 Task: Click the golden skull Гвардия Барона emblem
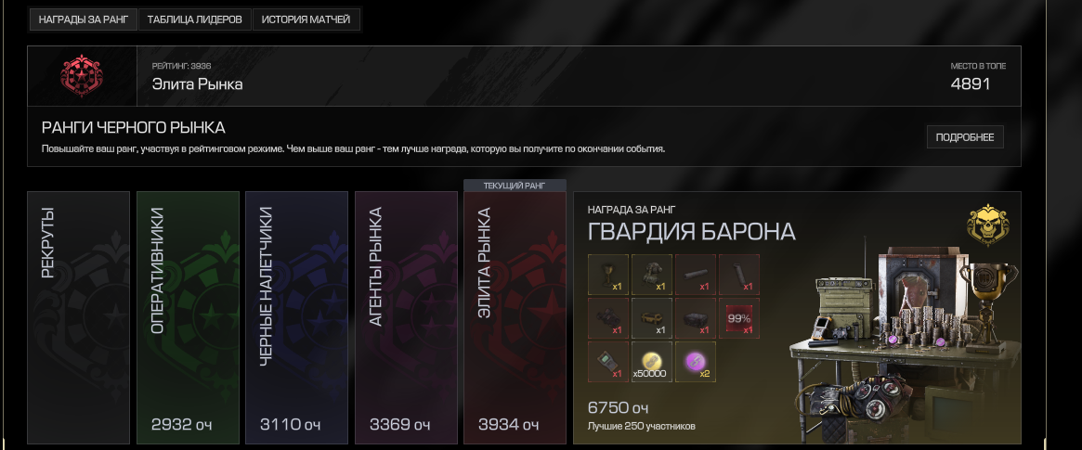987,225
